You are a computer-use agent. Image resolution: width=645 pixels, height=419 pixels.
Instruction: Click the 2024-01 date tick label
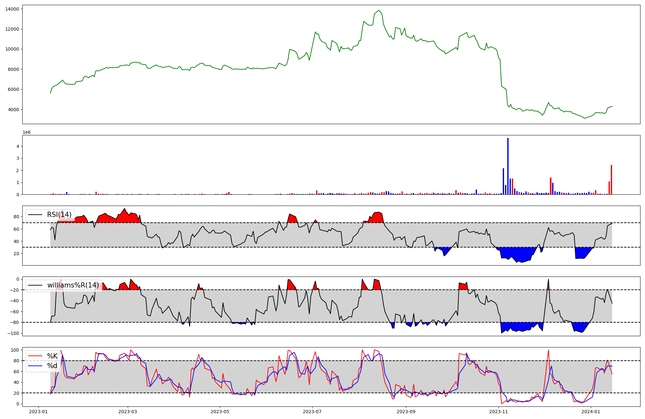click(x=591, y=412)
